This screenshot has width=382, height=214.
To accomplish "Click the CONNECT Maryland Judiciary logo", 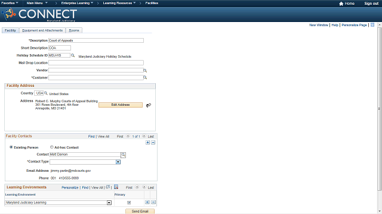I will point(39,14).
